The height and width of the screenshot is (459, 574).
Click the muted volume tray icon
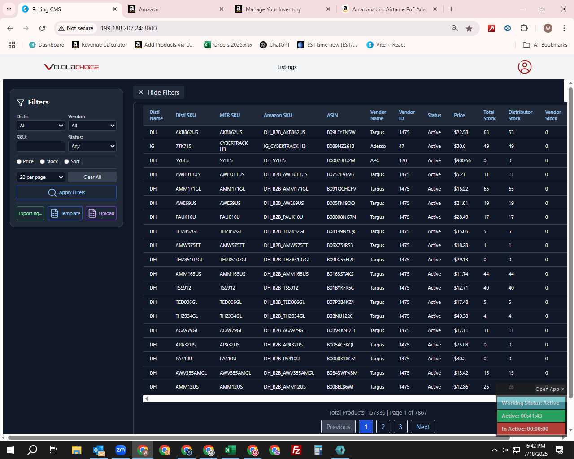[x=505, y=450]
